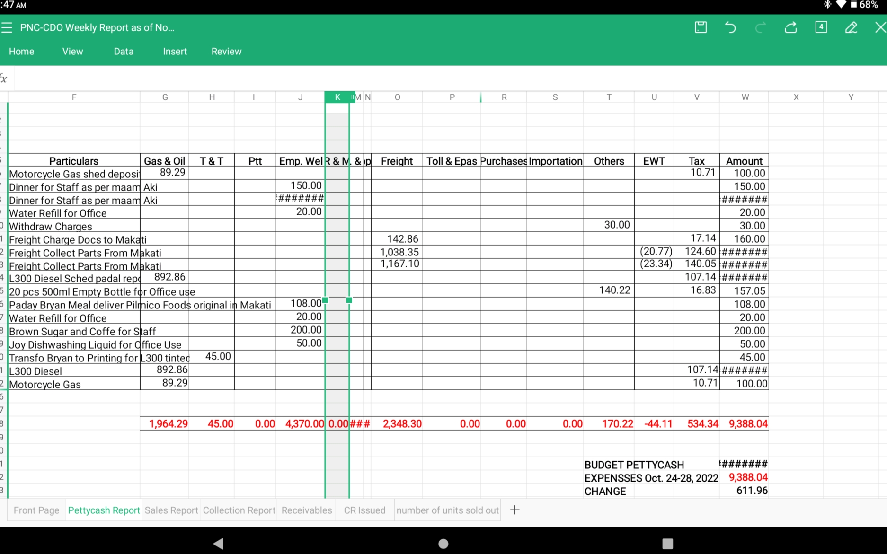
Task: Tap the document title PNC-CDO Weekly Report
Action: click(97, 27)
